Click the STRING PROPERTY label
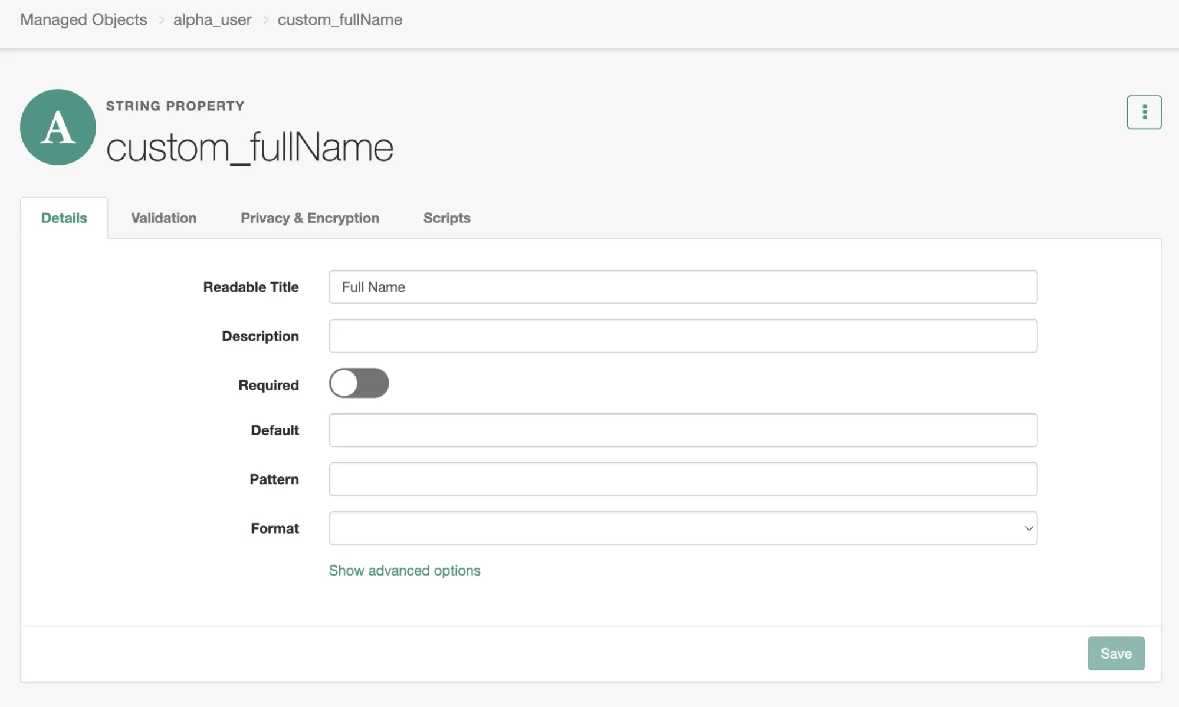This screenshot has height=707, width=1179. 175,106
